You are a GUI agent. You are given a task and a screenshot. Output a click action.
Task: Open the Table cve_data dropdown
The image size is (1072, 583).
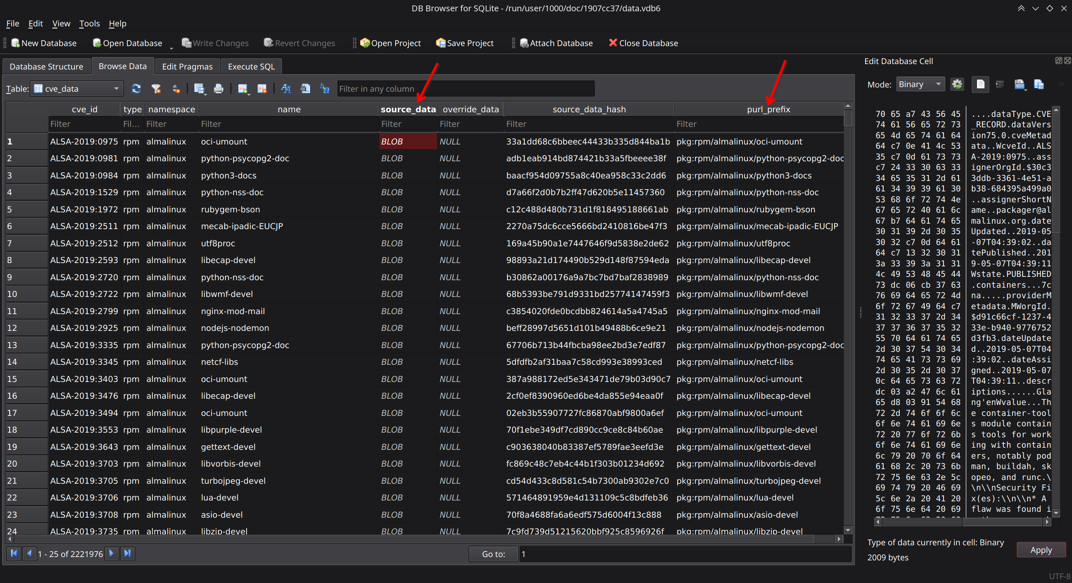point(77,89)
